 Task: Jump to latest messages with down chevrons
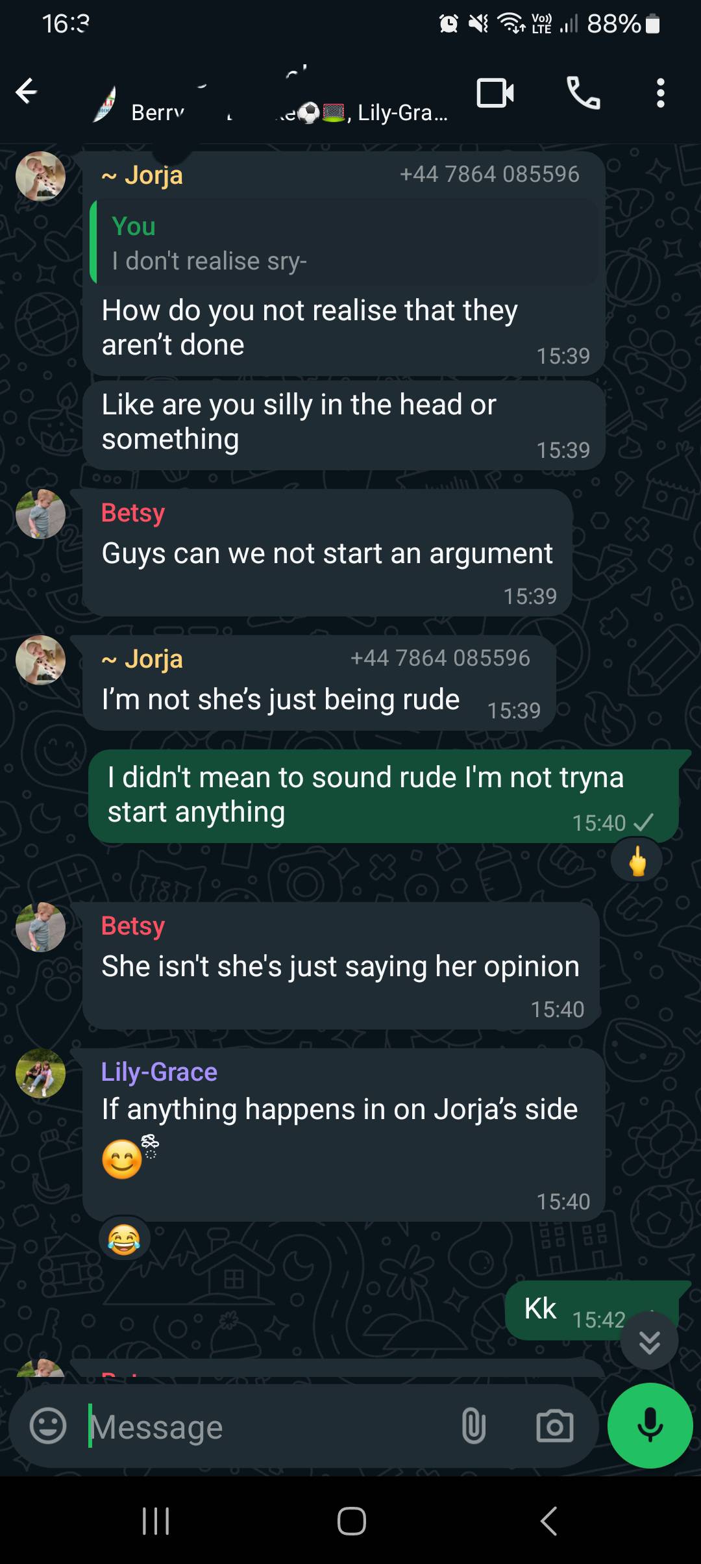pos(649,1341)
